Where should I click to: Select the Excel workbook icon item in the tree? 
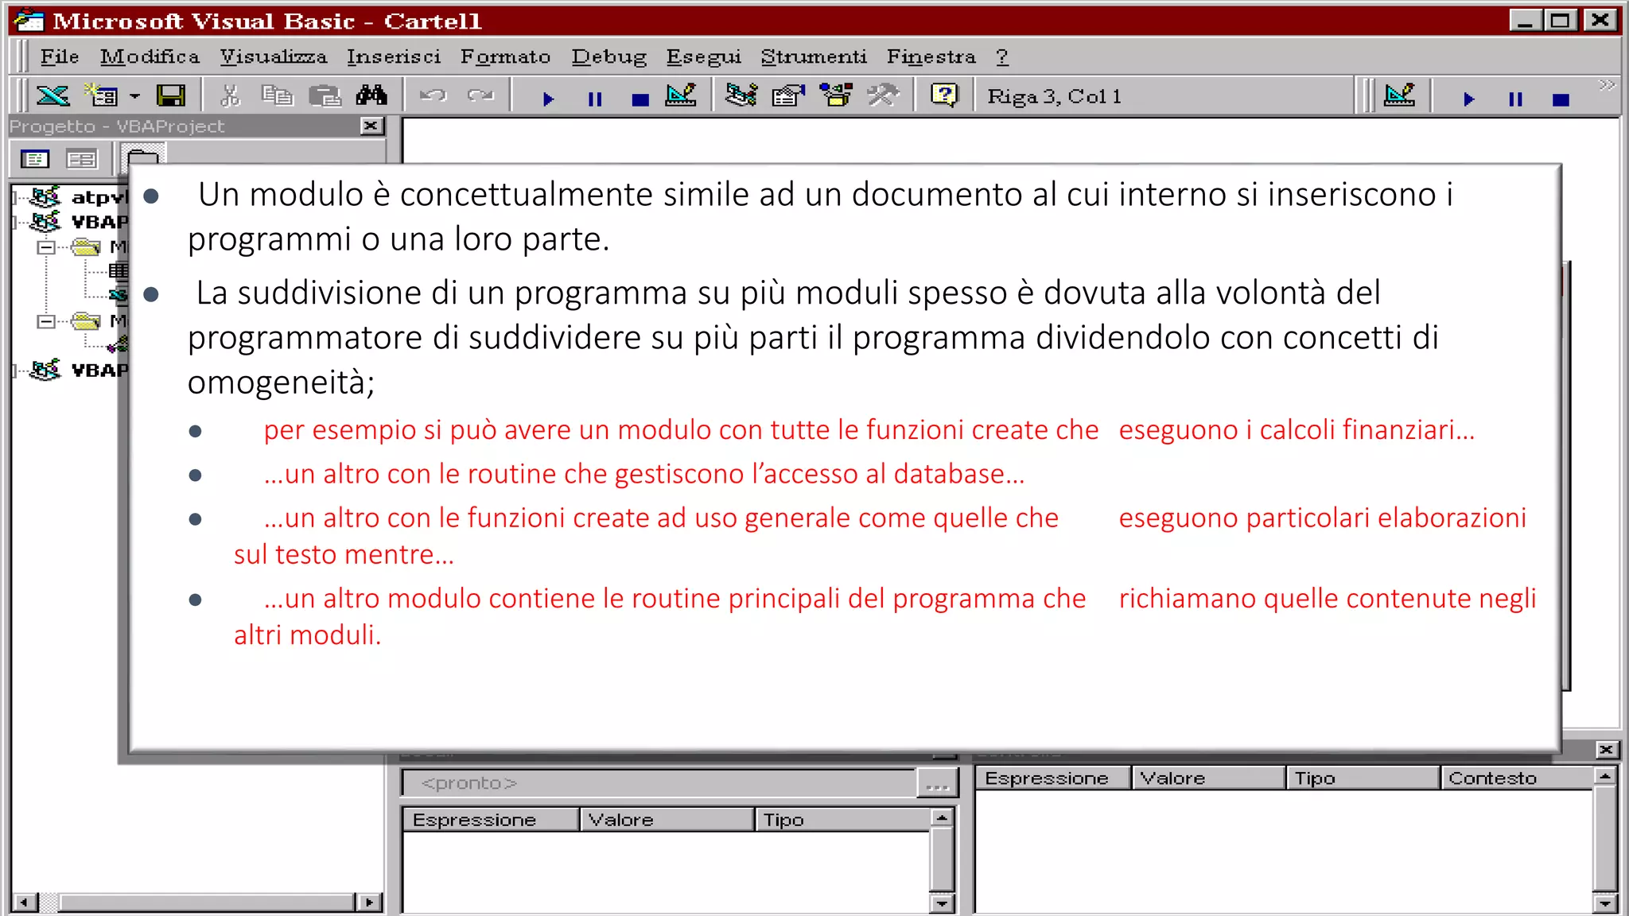[119, 295]
